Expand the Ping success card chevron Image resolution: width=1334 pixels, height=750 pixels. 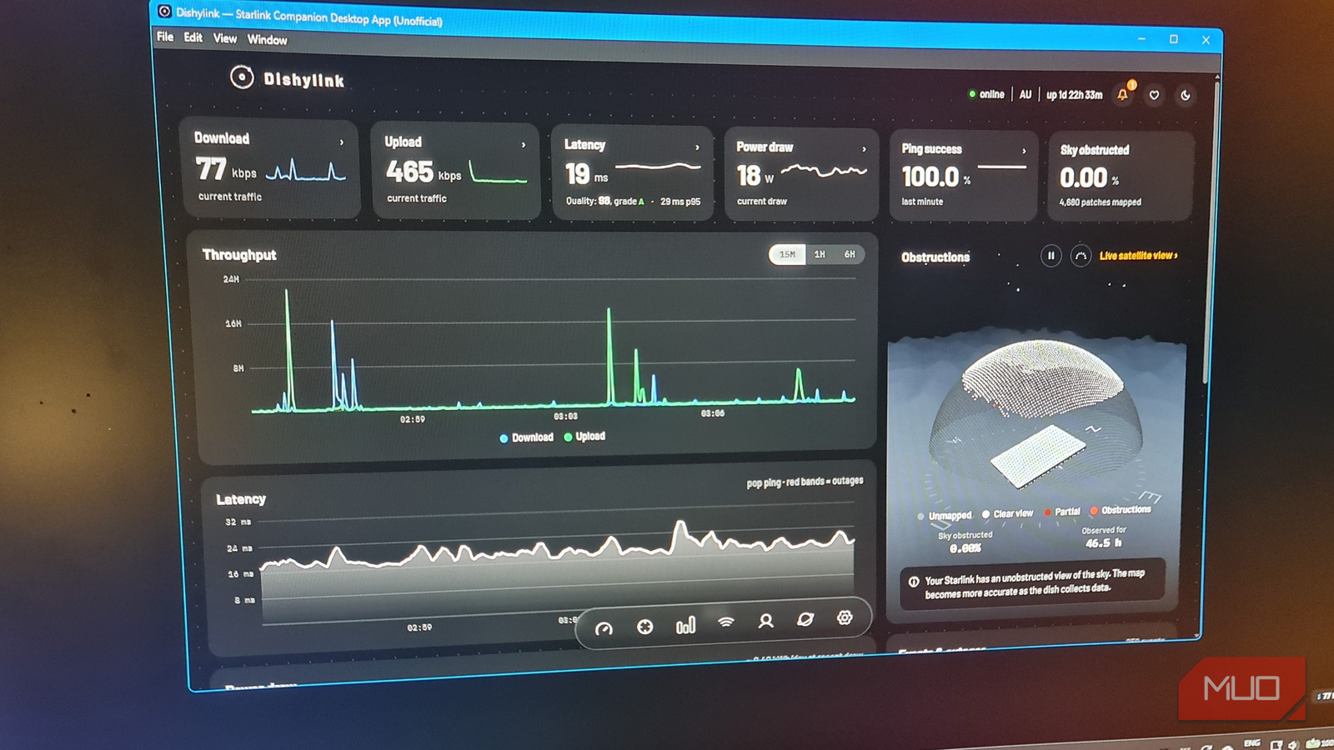(x=1024, y=151)
